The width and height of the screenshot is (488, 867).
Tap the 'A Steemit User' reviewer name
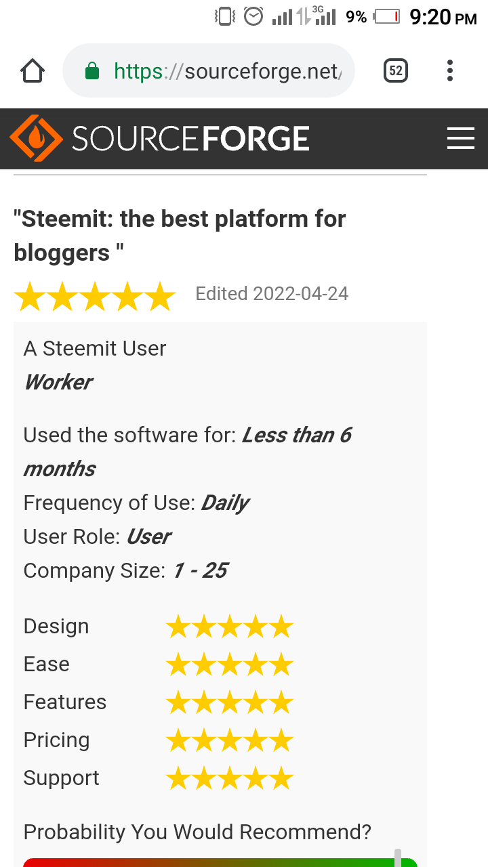pos(95,349)
